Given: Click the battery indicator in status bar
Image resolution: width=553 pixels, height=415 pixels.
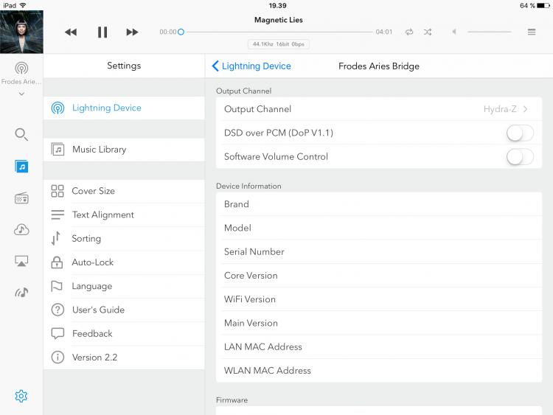Looking at the screenshot, I should coord(543,5).
